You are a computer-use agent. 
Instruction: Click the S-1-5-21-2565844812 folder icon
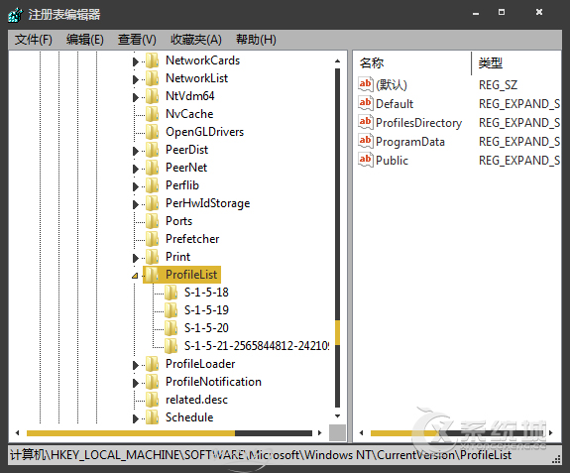pyautogui.click(x=171, y=346)
